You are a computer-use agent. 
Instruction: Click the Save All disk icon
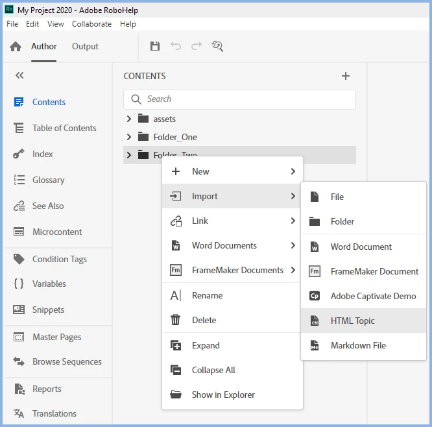click(x=155, y=46)
